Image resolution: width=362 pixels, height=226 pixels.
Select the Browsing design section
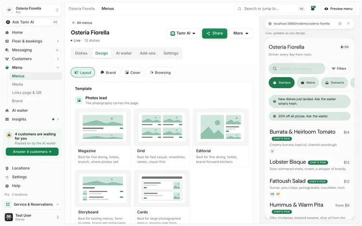(160, 73)
